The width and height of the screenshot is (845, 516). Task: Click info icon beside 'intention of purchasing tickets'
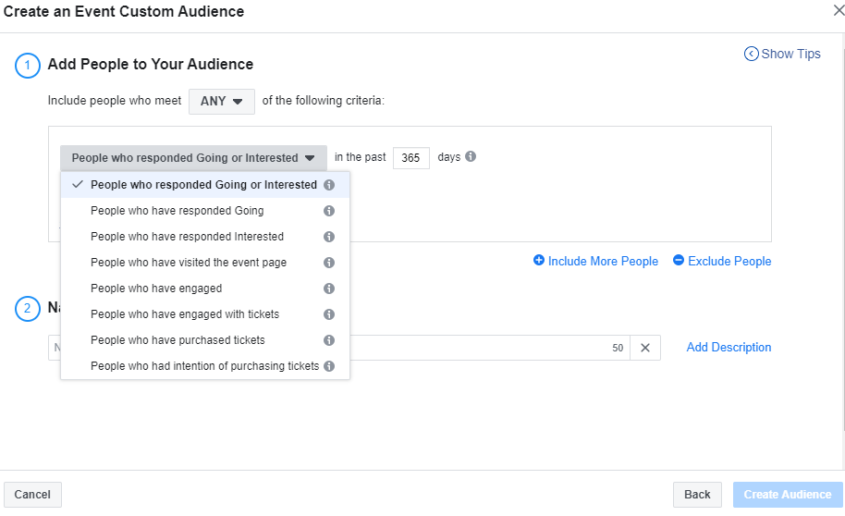click(x=329, y=366)
